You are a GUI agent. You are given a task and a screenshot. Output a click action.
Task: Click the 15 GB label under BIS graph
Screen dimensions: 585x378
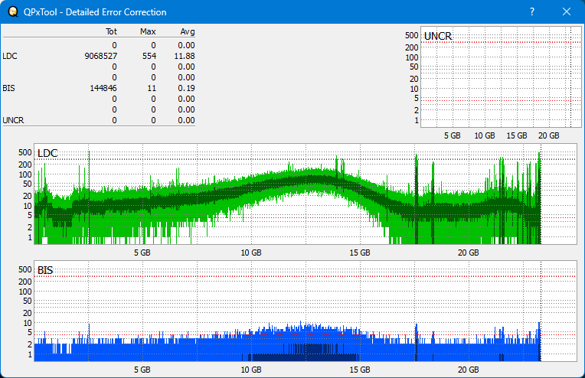click(x=360, y=370)
